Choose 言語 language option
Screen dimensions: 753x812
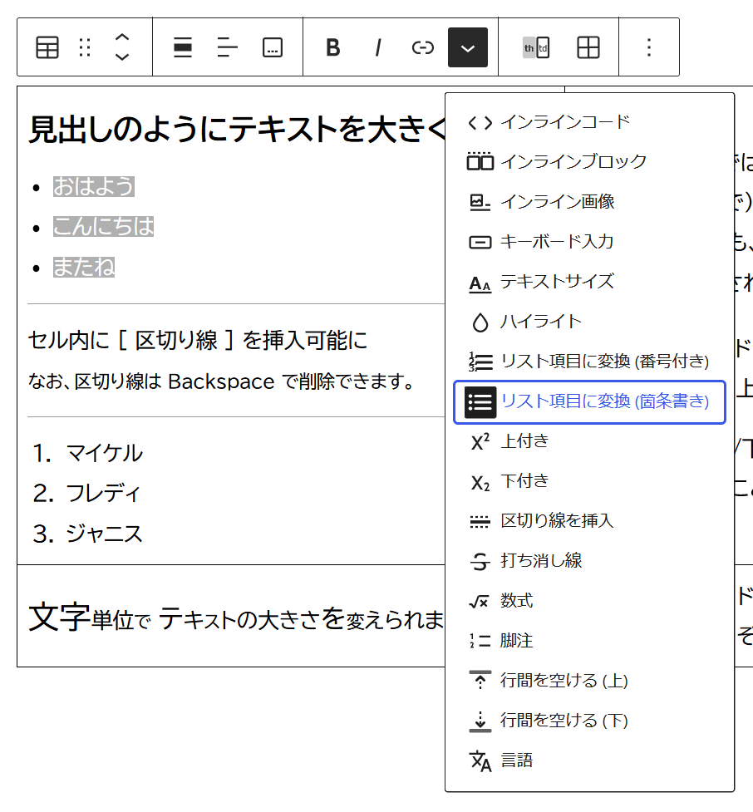589,760
